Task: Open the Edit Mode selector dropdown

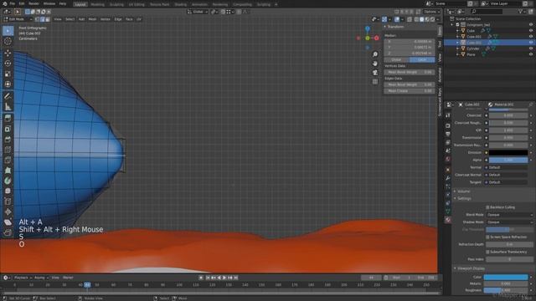Action: [x=18, y=19]
